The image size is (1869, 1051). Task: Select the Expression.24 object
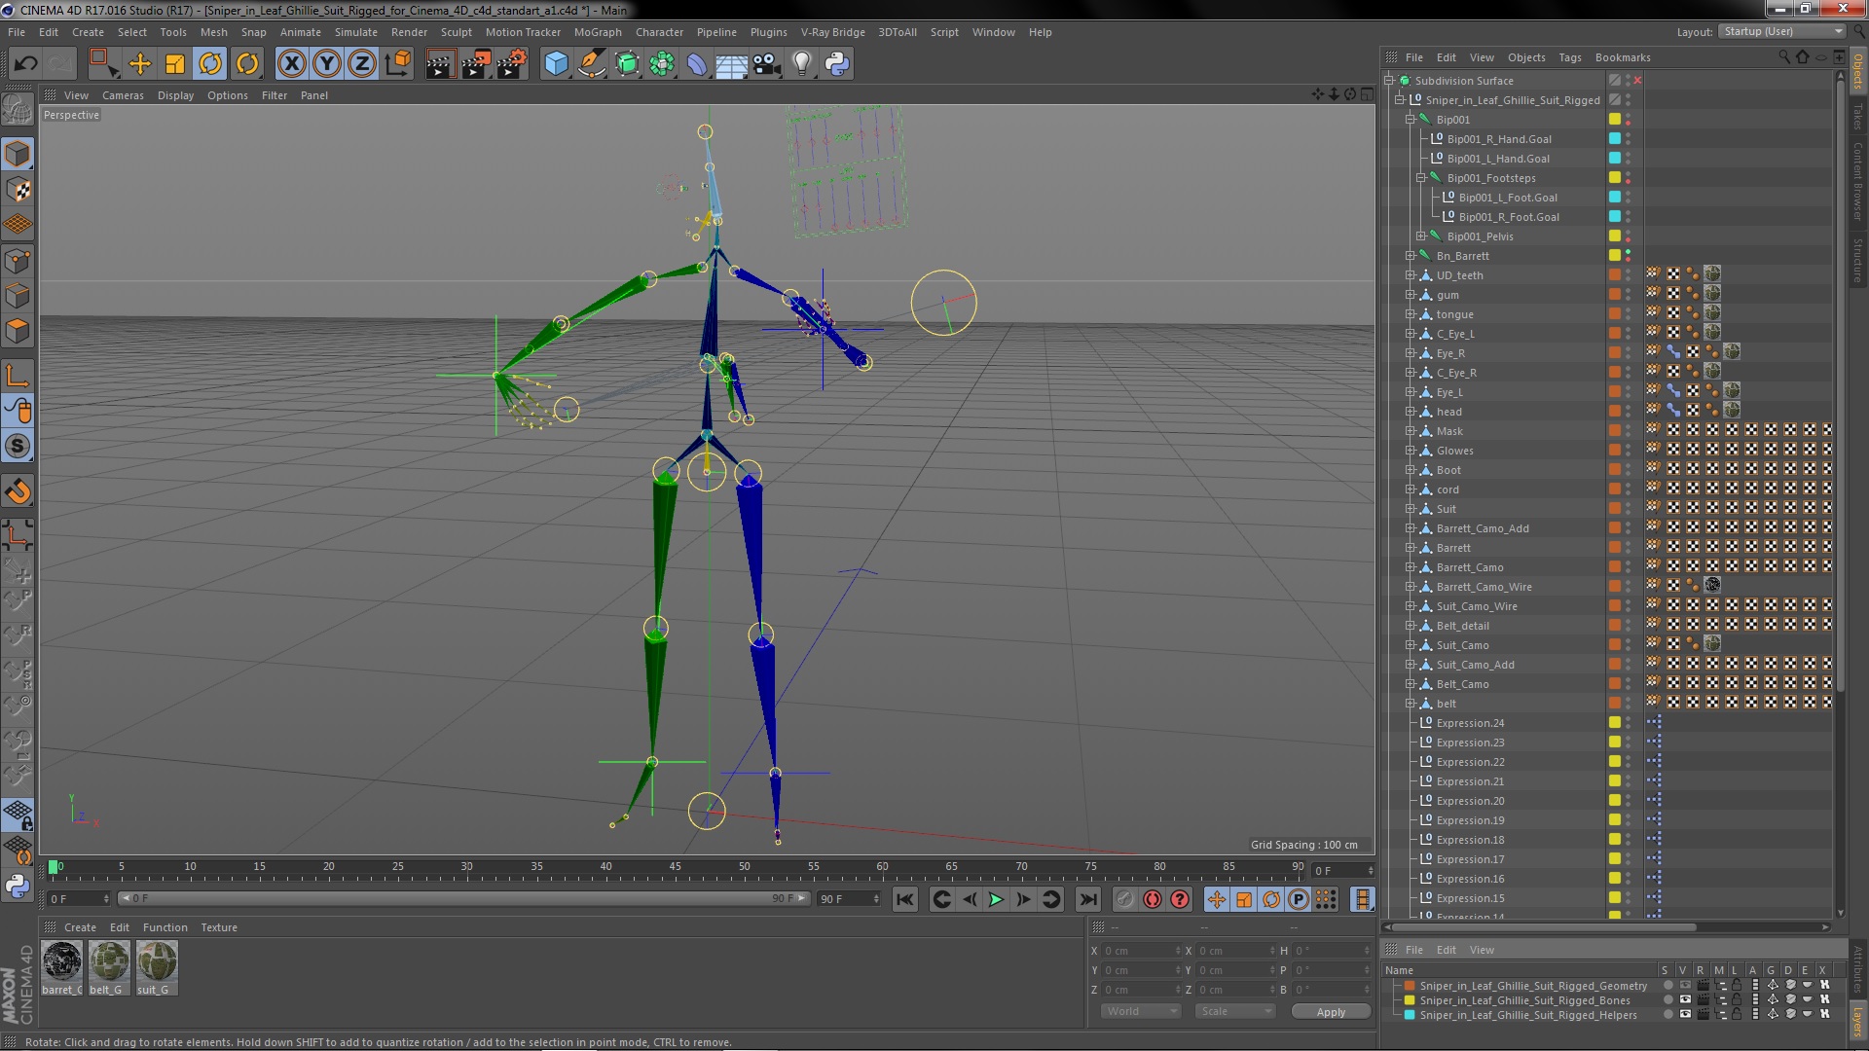click(x=1470, y=723)
